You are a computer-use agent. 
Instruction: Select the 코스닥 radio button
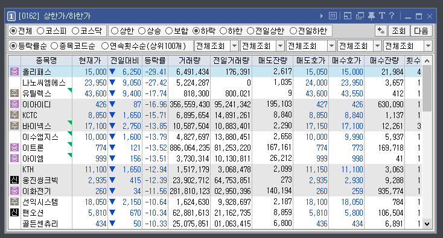(x=75, y=31)
